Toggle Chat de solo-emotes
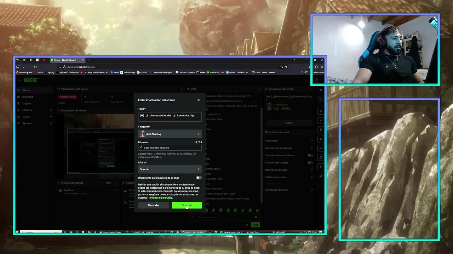 pos(310,163)
